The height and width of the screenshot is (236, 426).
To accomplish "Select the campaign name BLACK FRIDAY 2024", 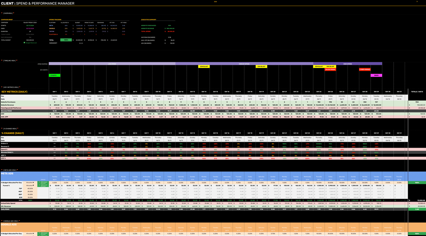I will click(30, 22).
